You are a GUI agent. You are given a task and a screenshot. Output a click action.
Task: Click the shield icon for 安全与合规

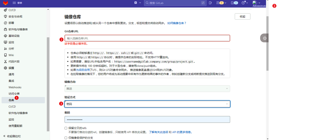(x=5, y=17)
